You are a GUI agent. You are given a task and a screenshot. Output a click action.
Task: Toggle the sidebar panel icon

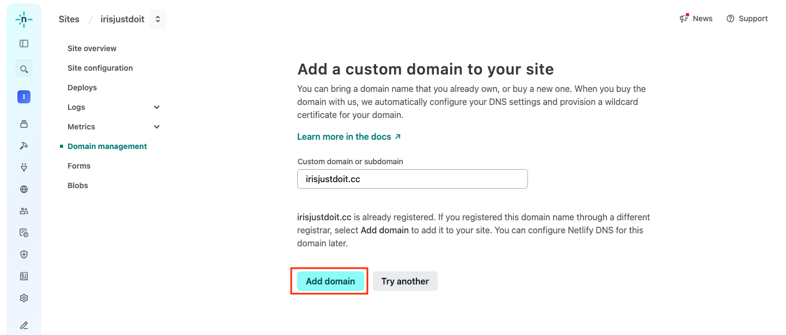pyautogui.click(x=24, y=44)
